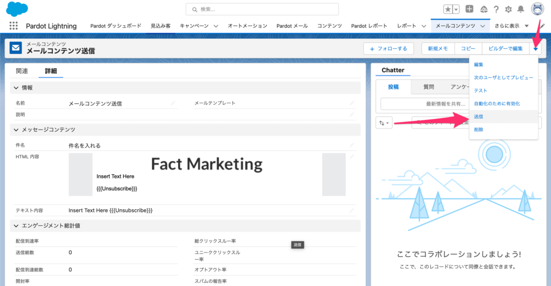Click the フォローする button
The image size is (551, 286).
tap(388, 49)
